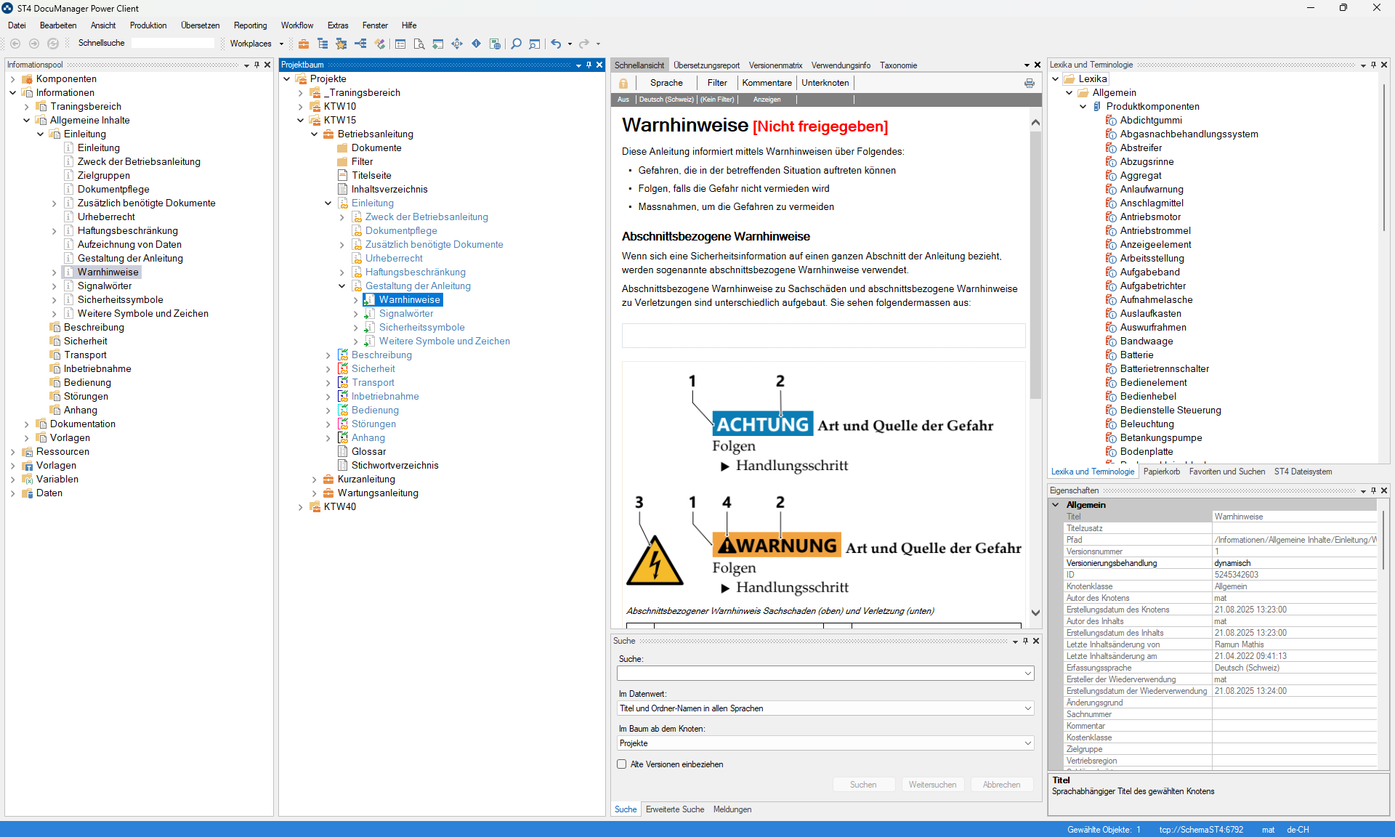Image resolution: width=1395 pixels, height=837 pixels.
Task: Click the Suchen button in the Suche panel
Action: pos(863,785)
